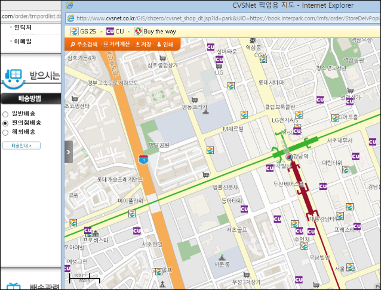Click GS25 marker below 미림타워
The height and width of the screenshot is (290, 381).
coord(346,169)
